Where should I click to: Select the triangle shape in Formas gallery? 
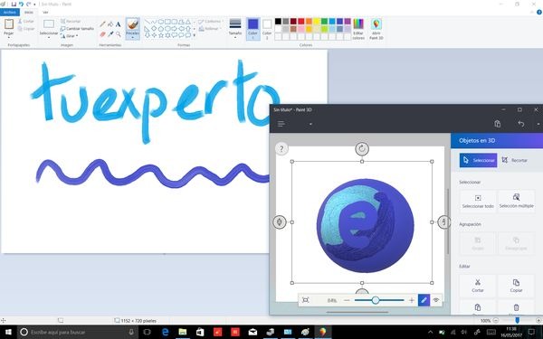tap(188, 22)
